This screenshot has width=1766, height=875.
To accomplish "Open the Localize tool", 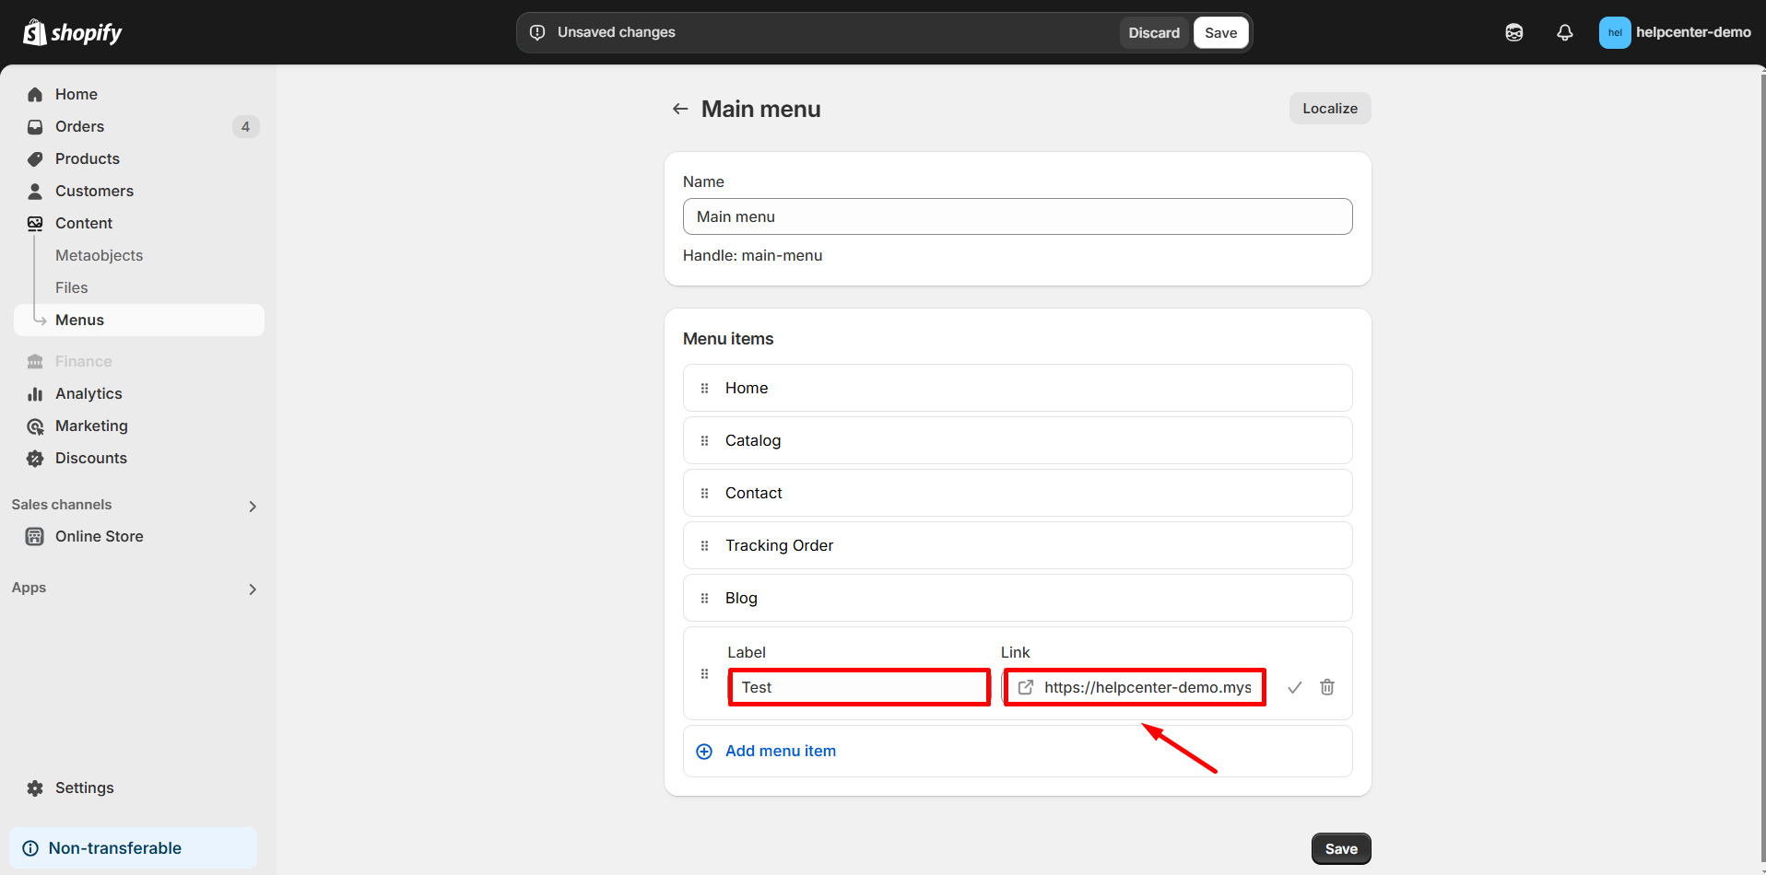I will (x=1329, y=108).
